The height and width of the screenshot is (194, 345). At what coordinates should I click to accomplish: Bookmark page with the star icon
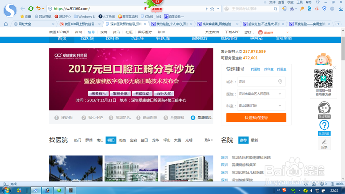[x=212, y=9]
